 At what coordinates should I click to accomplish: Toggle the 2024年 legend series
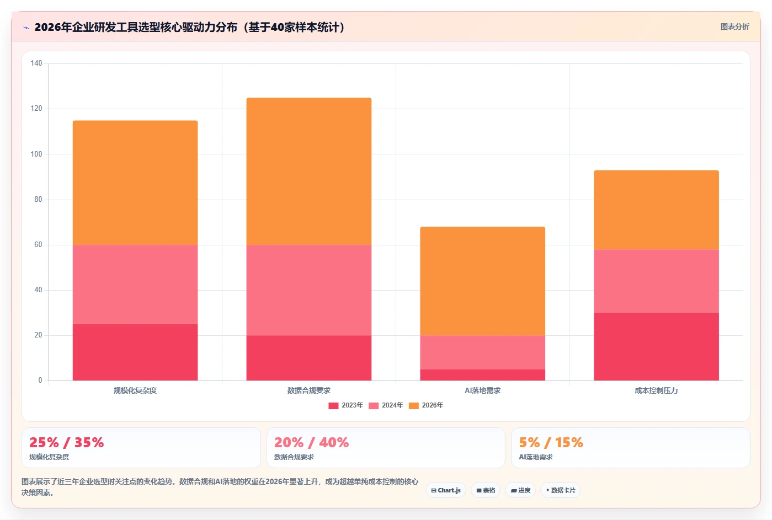(x=386, y=405)
